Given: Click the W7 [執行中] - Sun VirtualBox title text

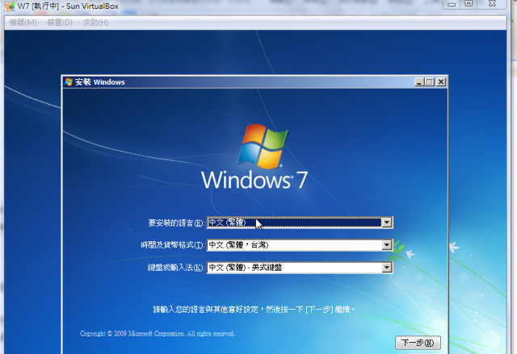Looking at the screenshot, I should pyautogui.click(x=68, y=6).
